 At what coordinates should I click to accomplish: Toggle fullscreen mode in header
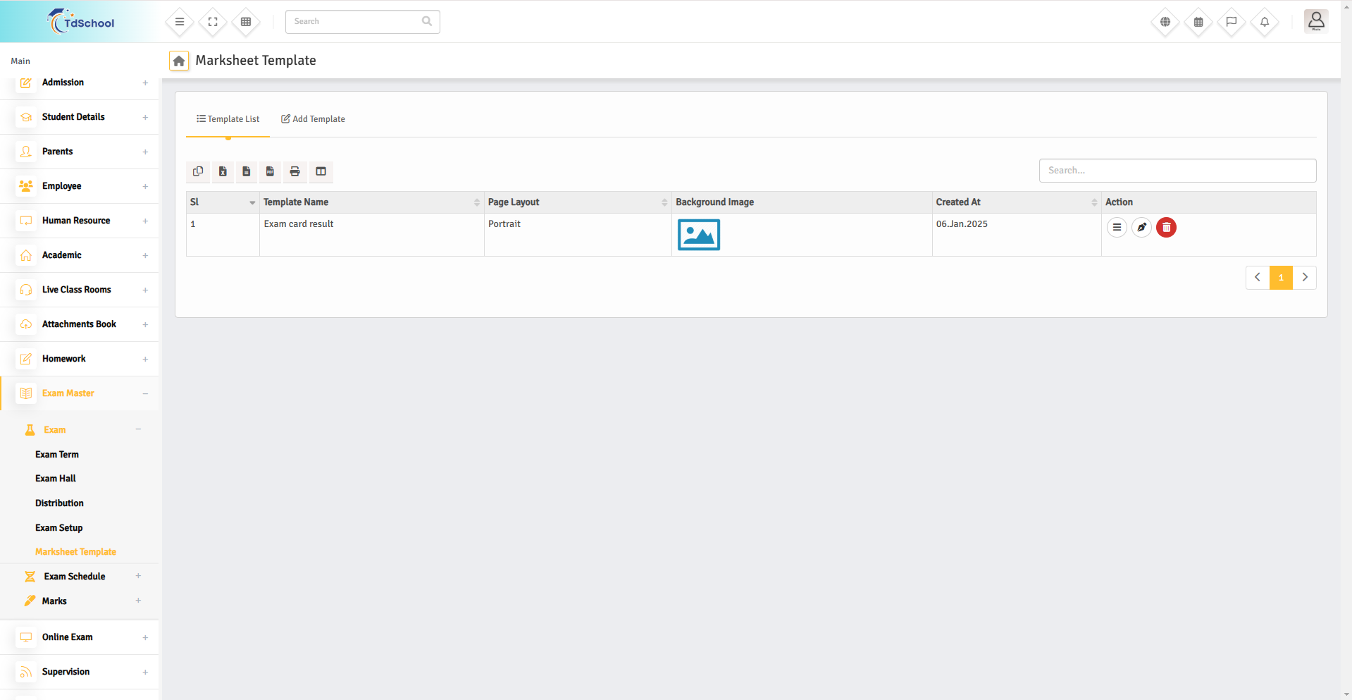[x=213, y=22]
